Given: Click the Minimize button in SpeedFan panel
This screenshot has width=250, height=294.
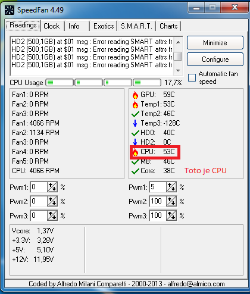Looking at the screenshot, I should click(x=215, y=43).
